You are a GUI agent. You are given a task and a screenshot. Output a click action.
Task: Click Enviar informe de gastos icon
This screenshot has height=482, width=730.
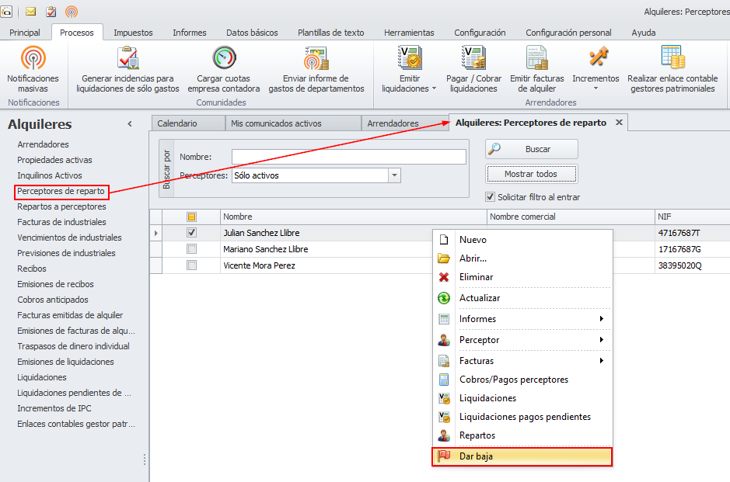316,59
